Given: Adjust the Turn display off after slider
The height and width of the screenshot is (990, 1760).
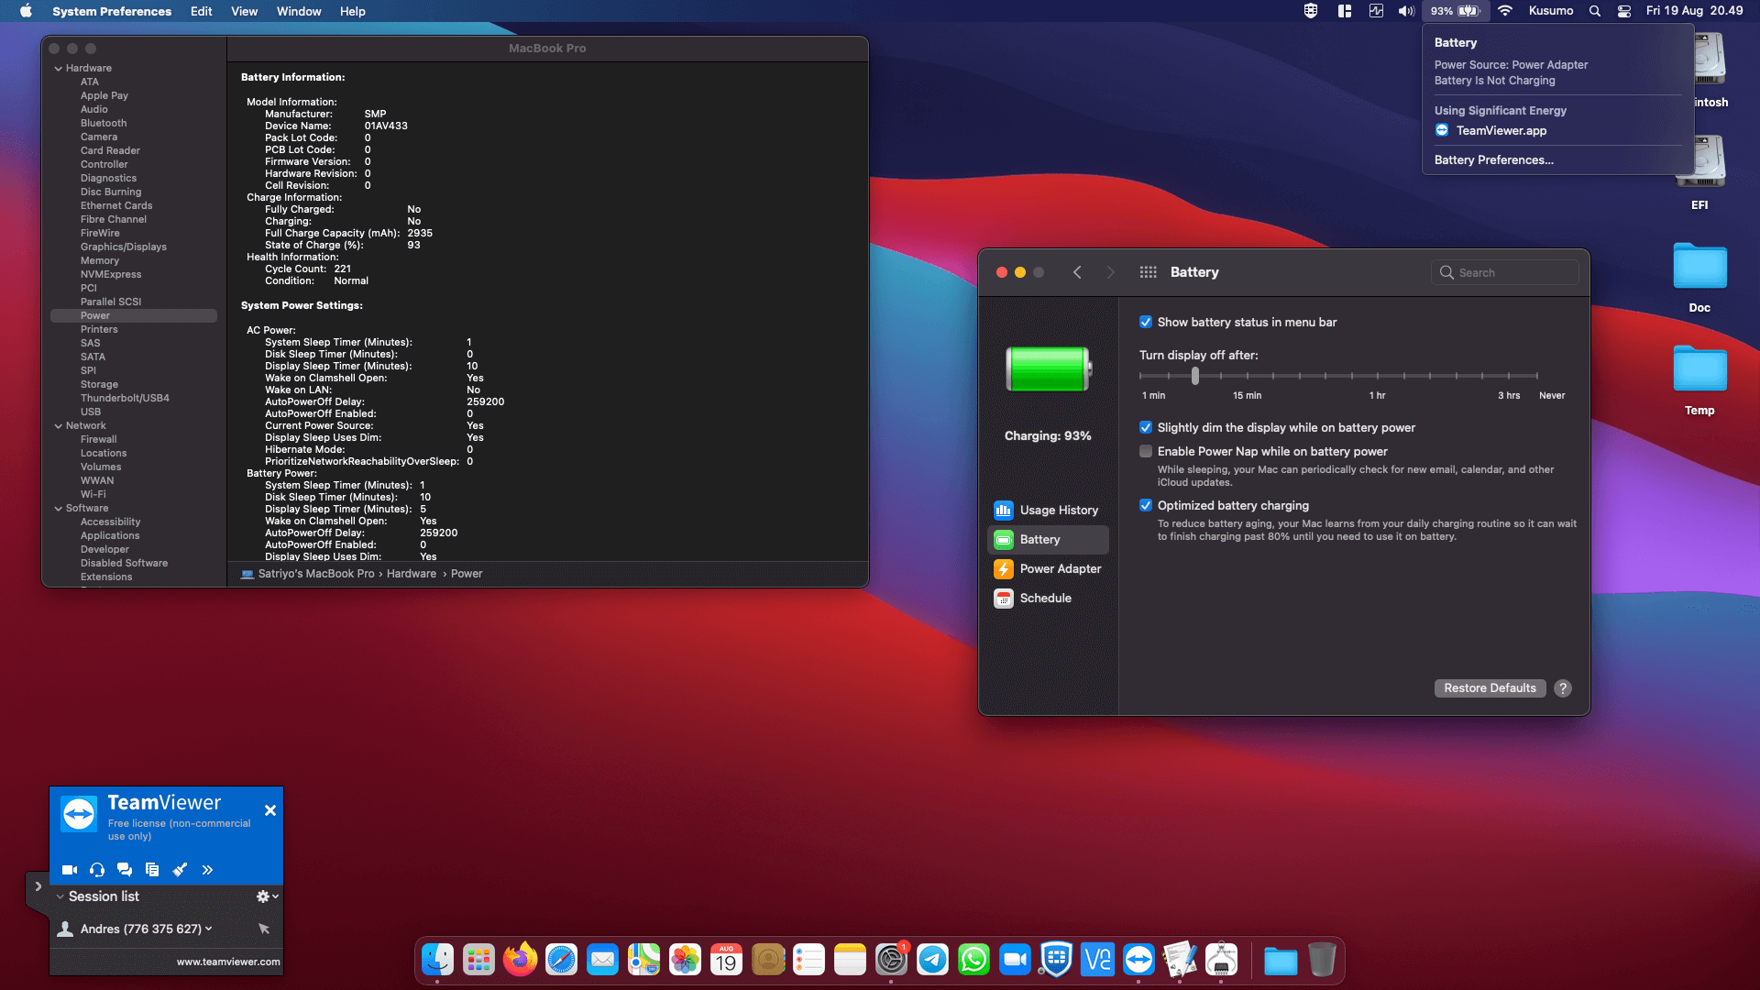Looking at the screenshot, I should coord(1194,376).
